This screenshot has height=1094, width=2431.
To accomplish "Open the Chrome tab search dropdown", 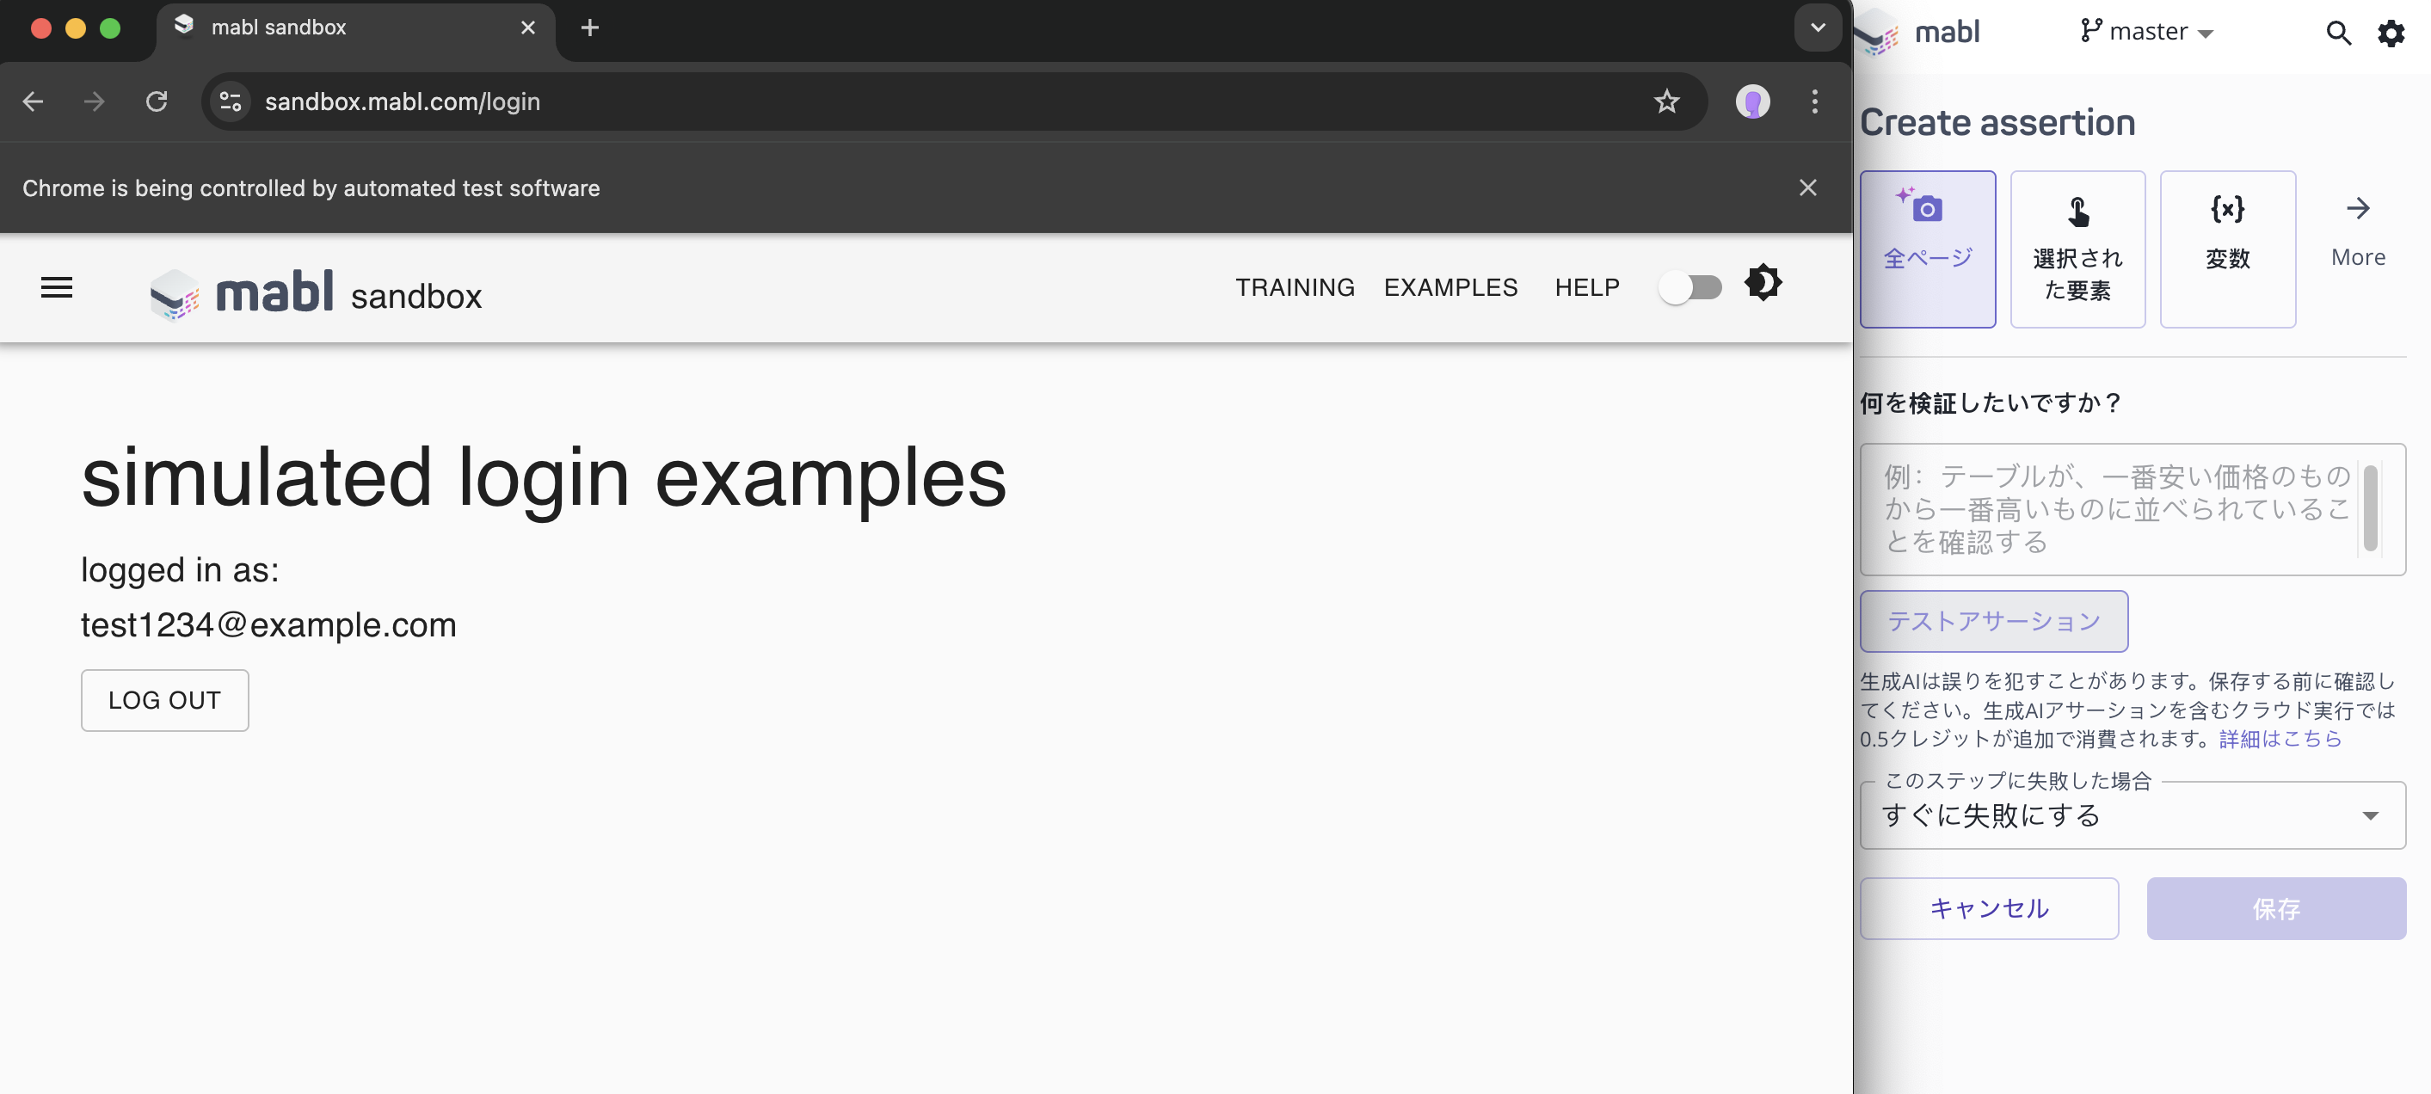I will 1817,28.
